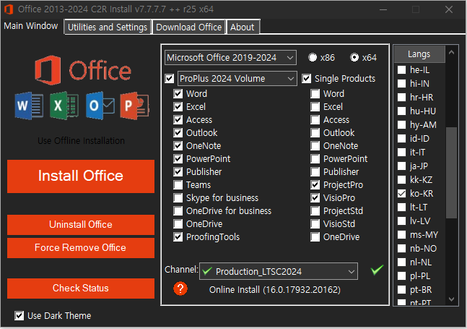Click the Online Install version text
This screenshot has height=329, width=467.
point(275,290)
